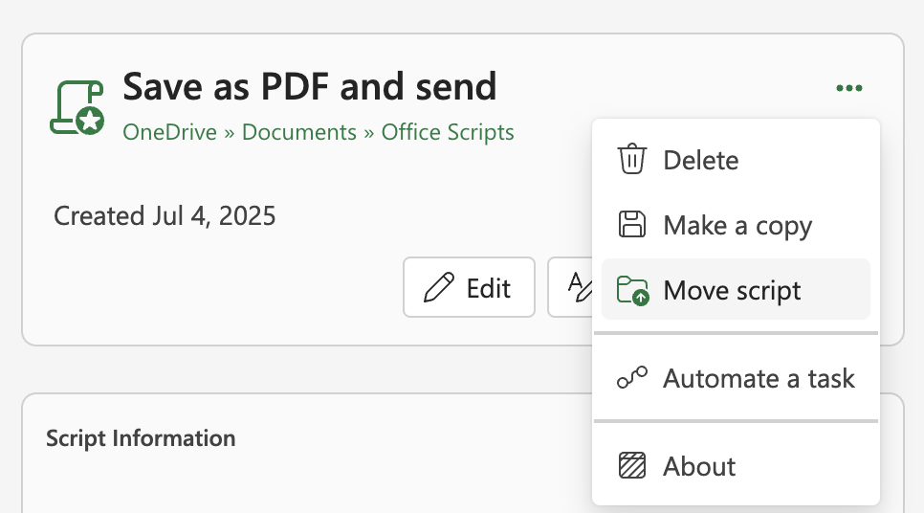This screenshot has height=513, width=924.
Task: Click the green script scroll icon
Action: point(77,108)
